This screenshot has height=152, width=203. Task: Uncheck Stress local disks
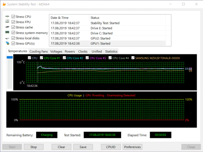13,38
